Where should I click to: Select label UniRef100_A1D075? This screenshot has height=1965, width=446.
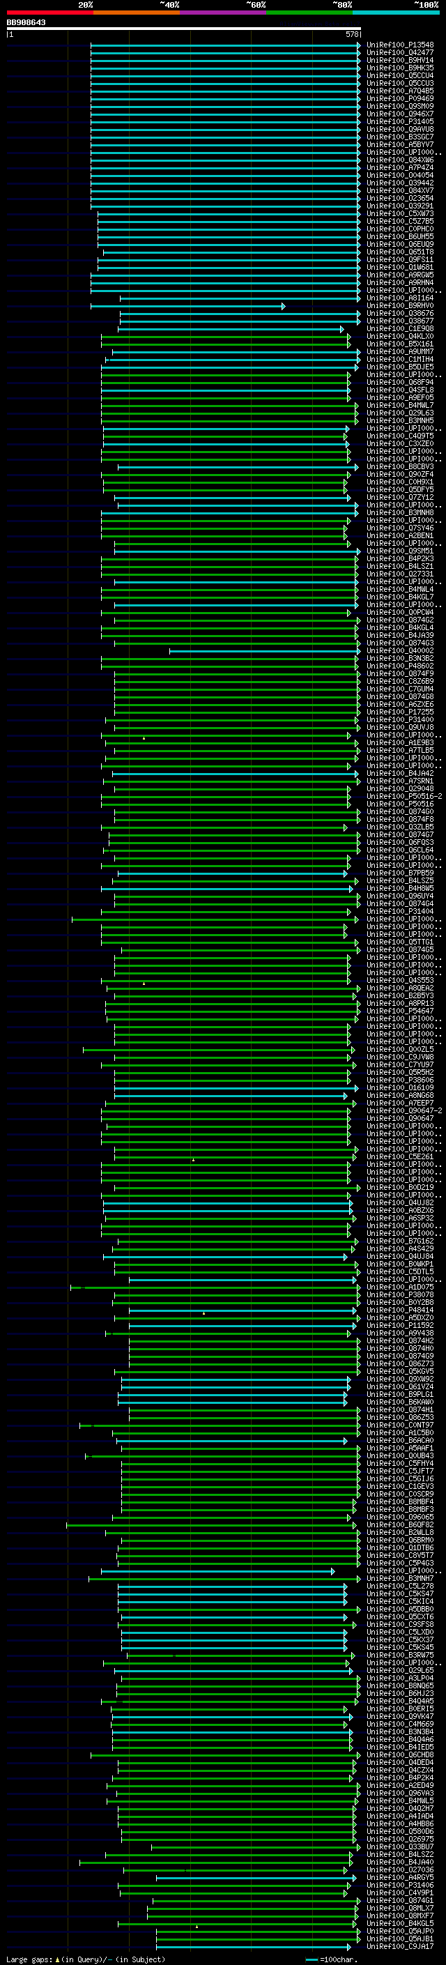pos(400,1287)
